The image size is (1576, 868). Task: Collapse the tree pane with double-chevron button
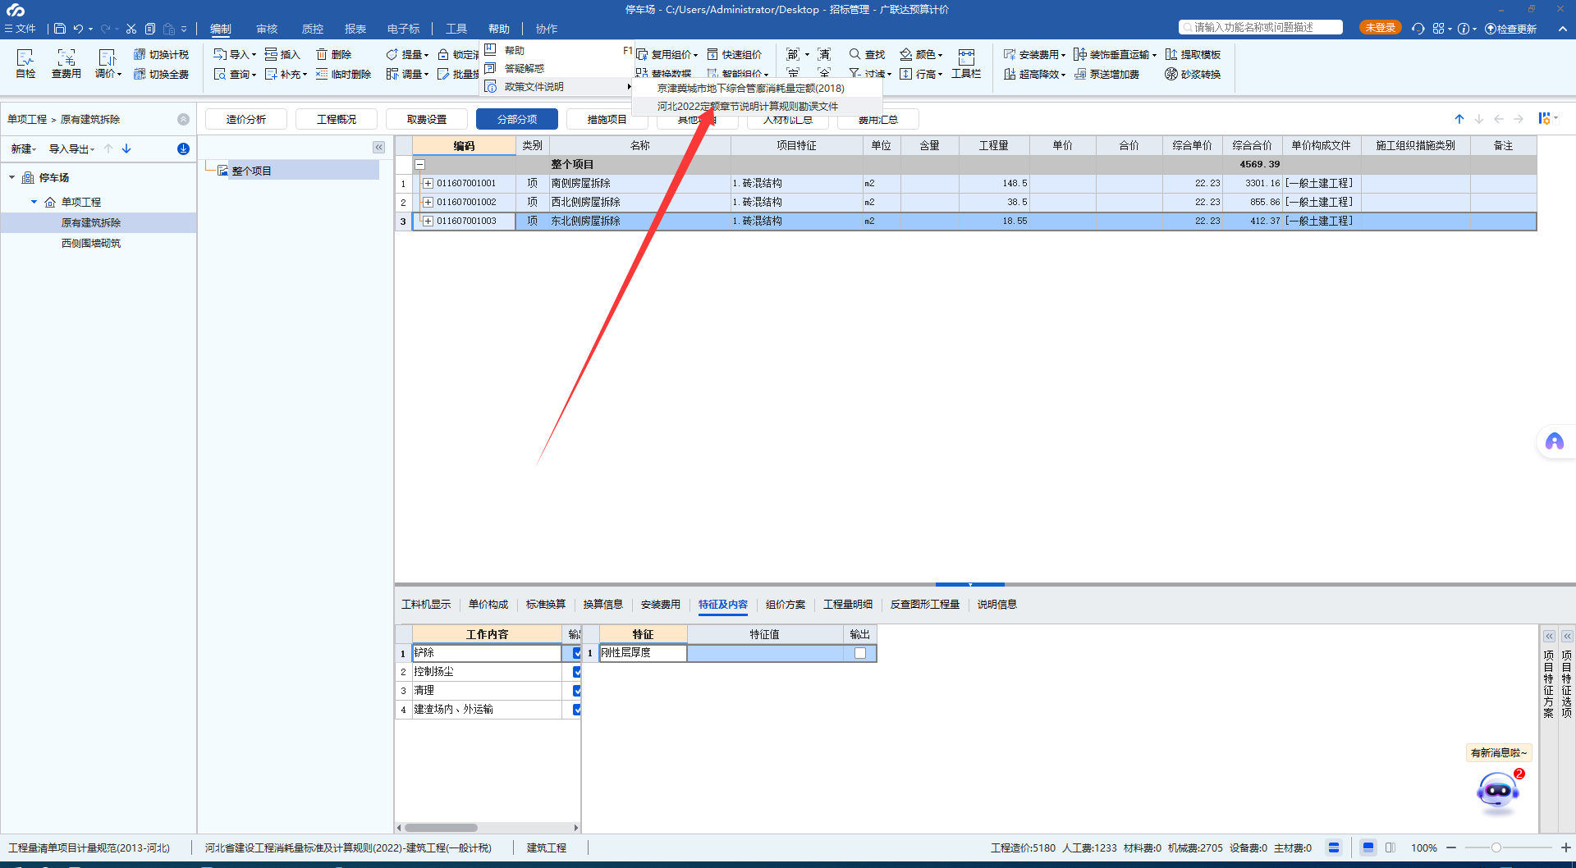pos(378,147)
